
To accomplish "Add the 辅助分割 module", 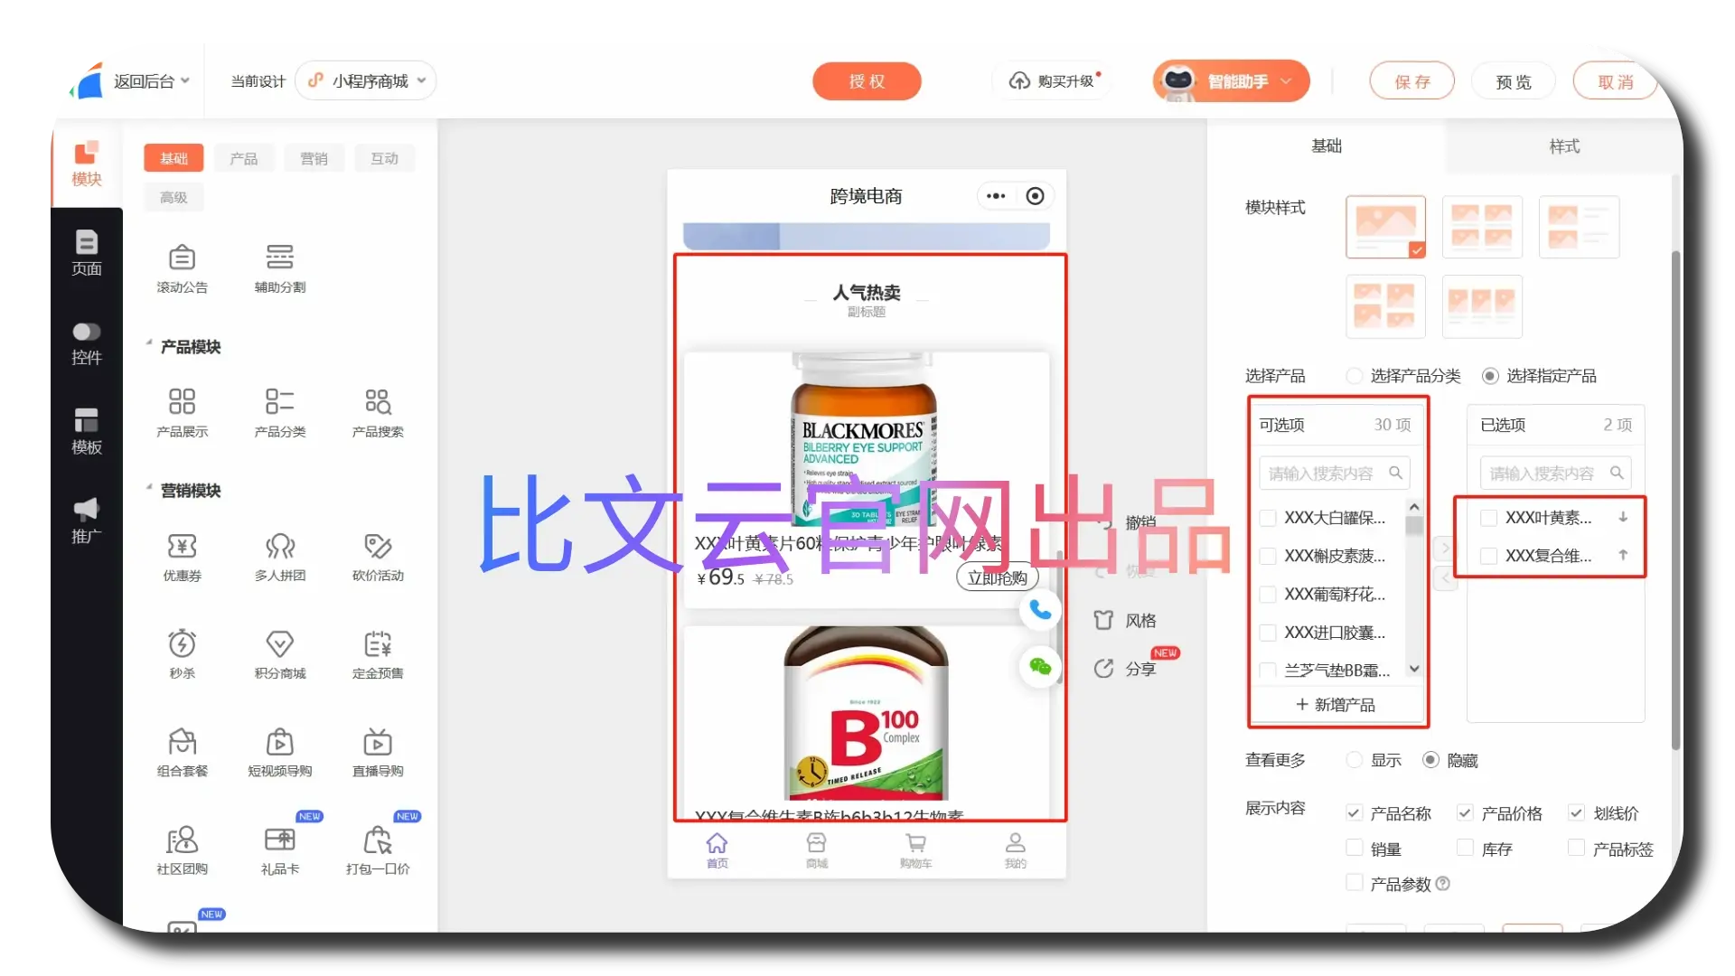I will click(279, 268).
